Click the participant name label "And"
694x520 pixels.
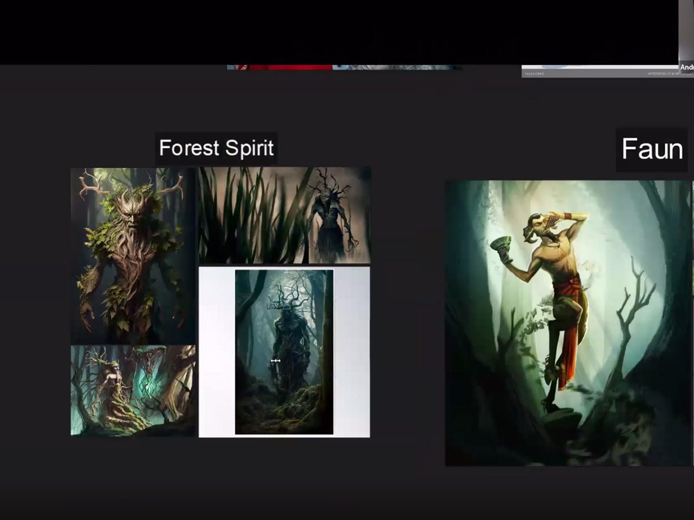(x=687, y=67)
